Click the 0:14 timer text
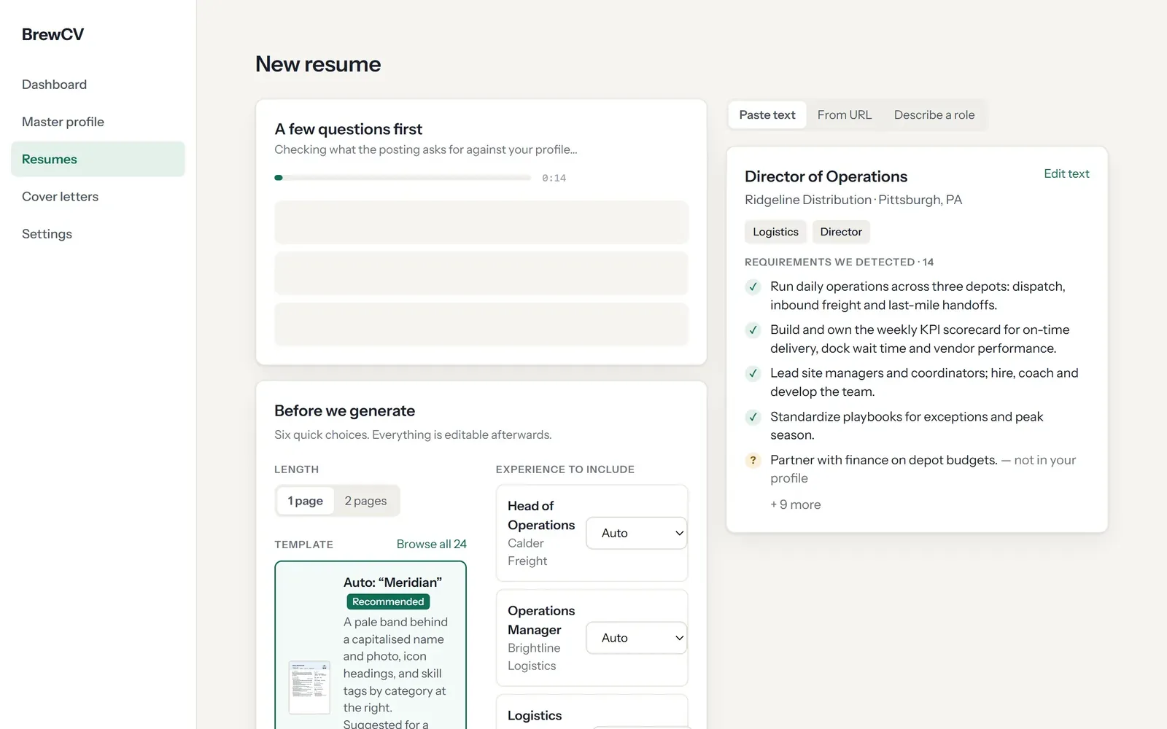The height and width of the screenshot is (729, 1167). 554,178
